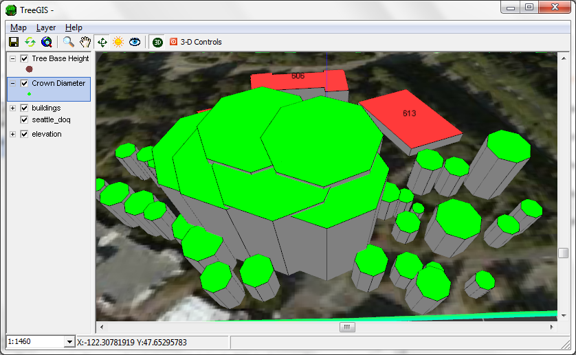Maximize the TreeGIS window

pos(529,8)
